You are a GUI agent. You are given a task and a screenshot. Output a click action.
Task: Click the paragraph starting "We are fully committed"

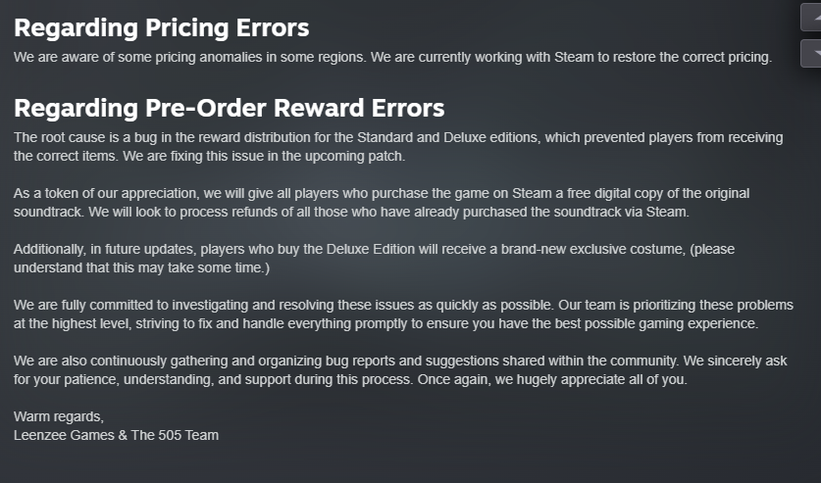[394, 314]
